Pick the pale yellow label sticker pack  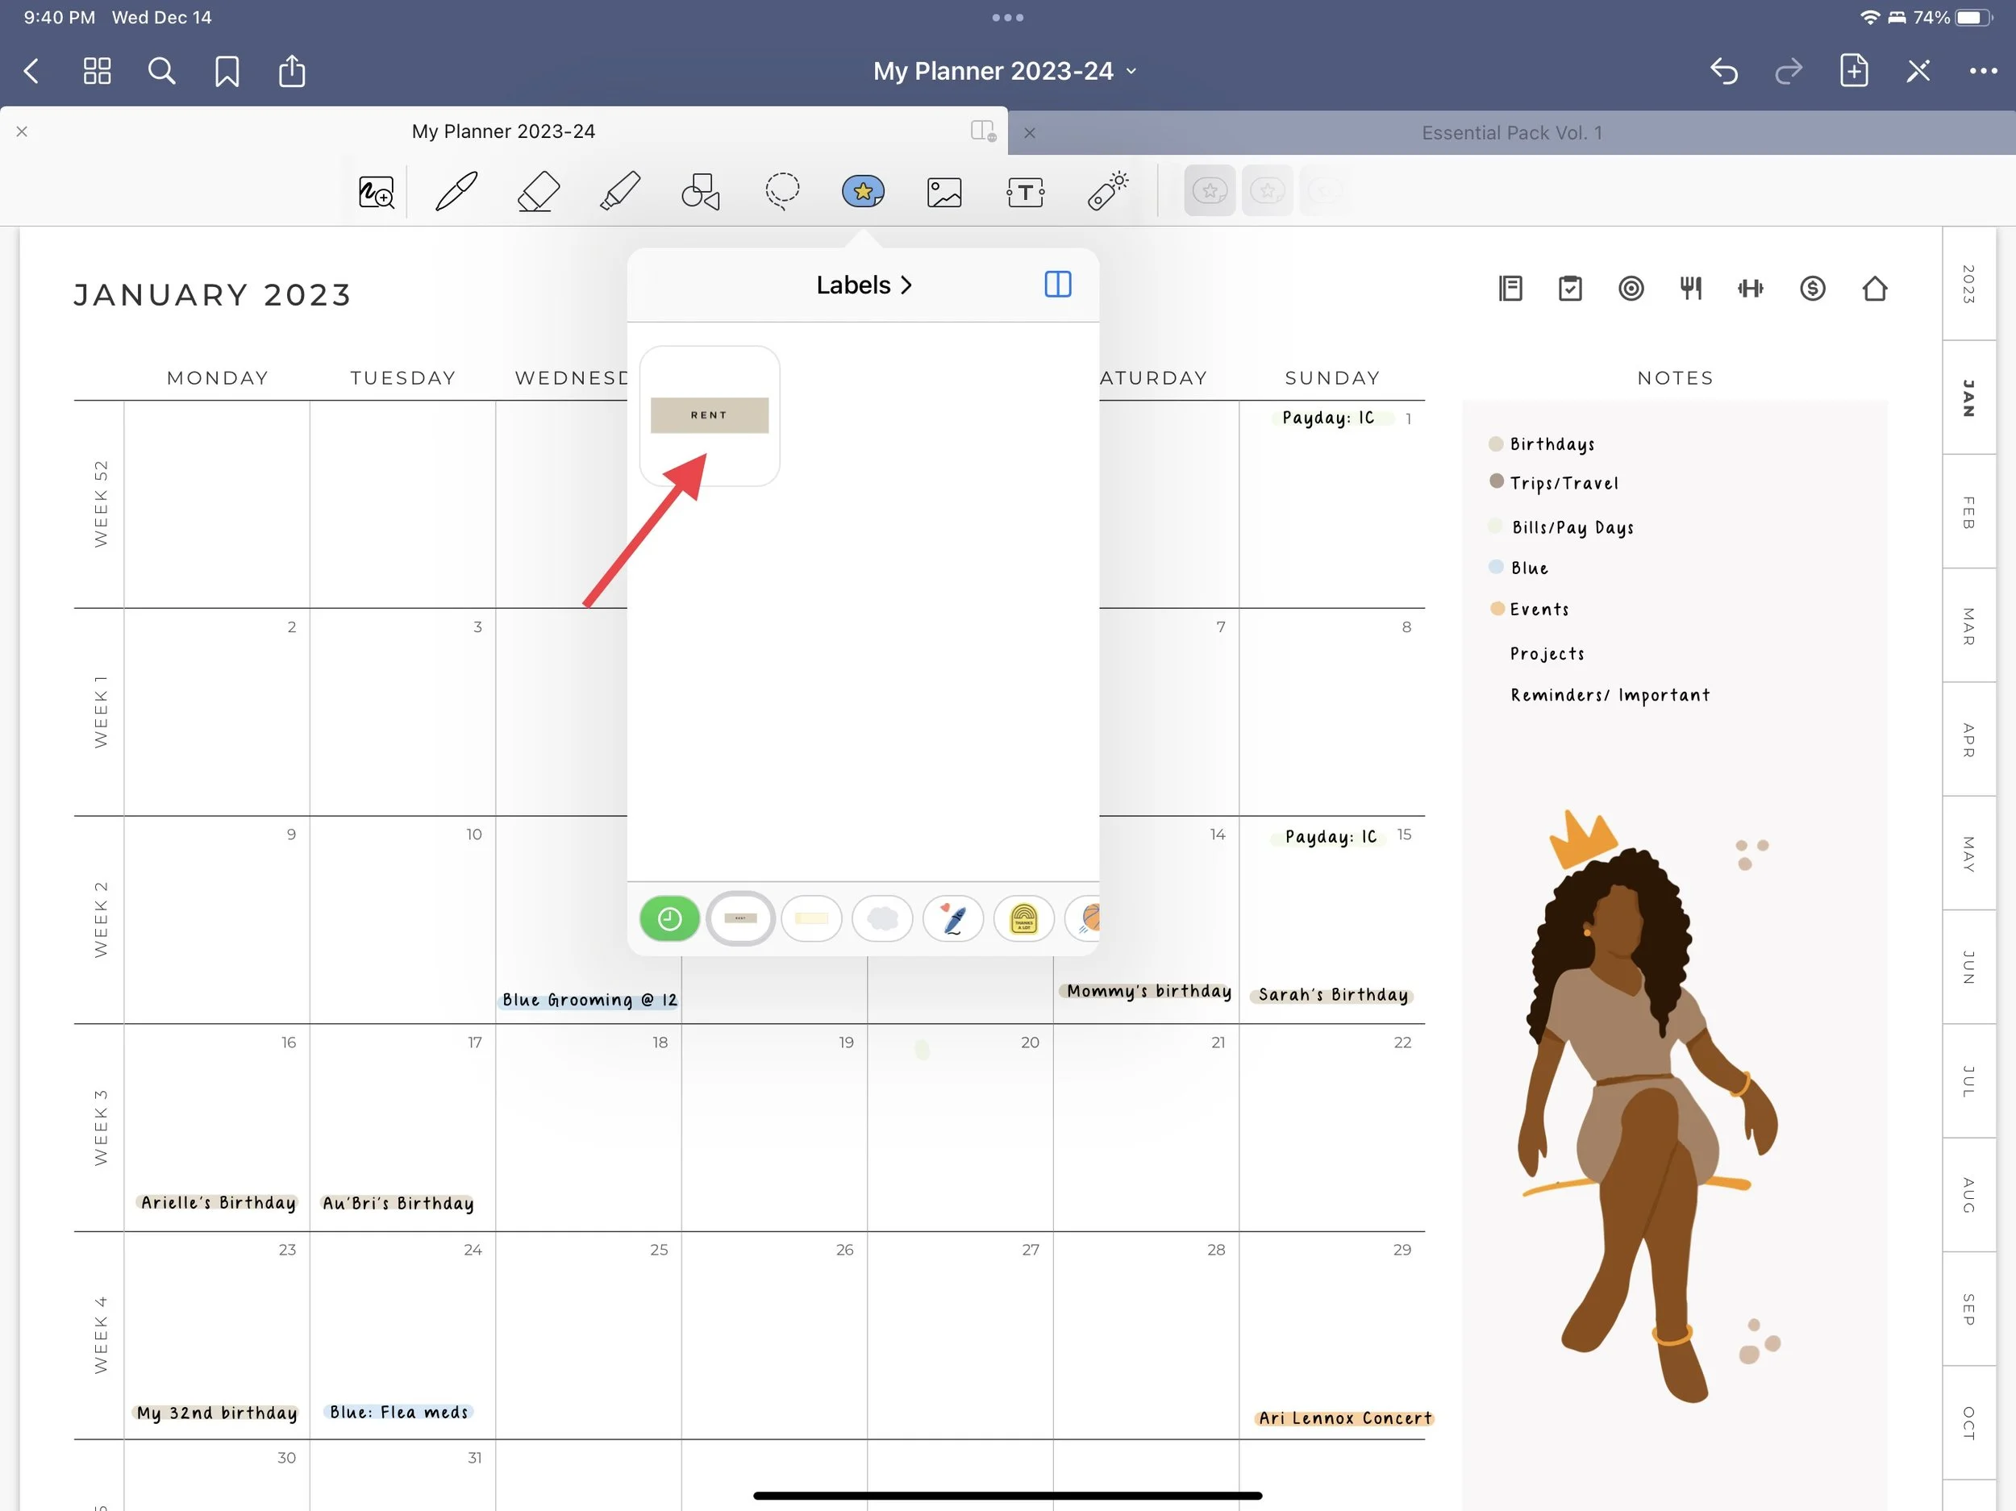coord(811,918)
